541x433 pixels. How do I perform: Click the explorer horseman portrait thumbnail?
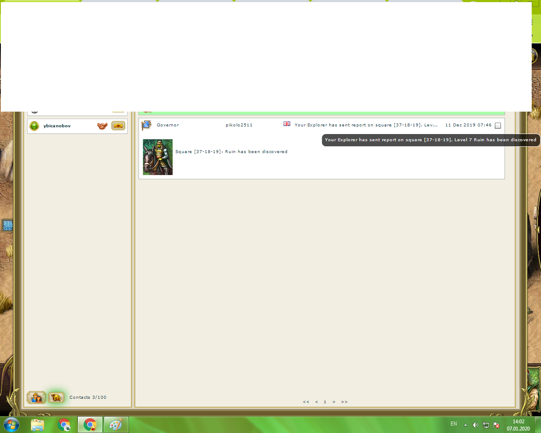click(158, 157)
